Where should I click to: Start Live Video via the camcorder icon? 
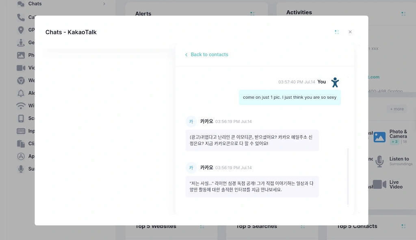(x=379, y=184)
